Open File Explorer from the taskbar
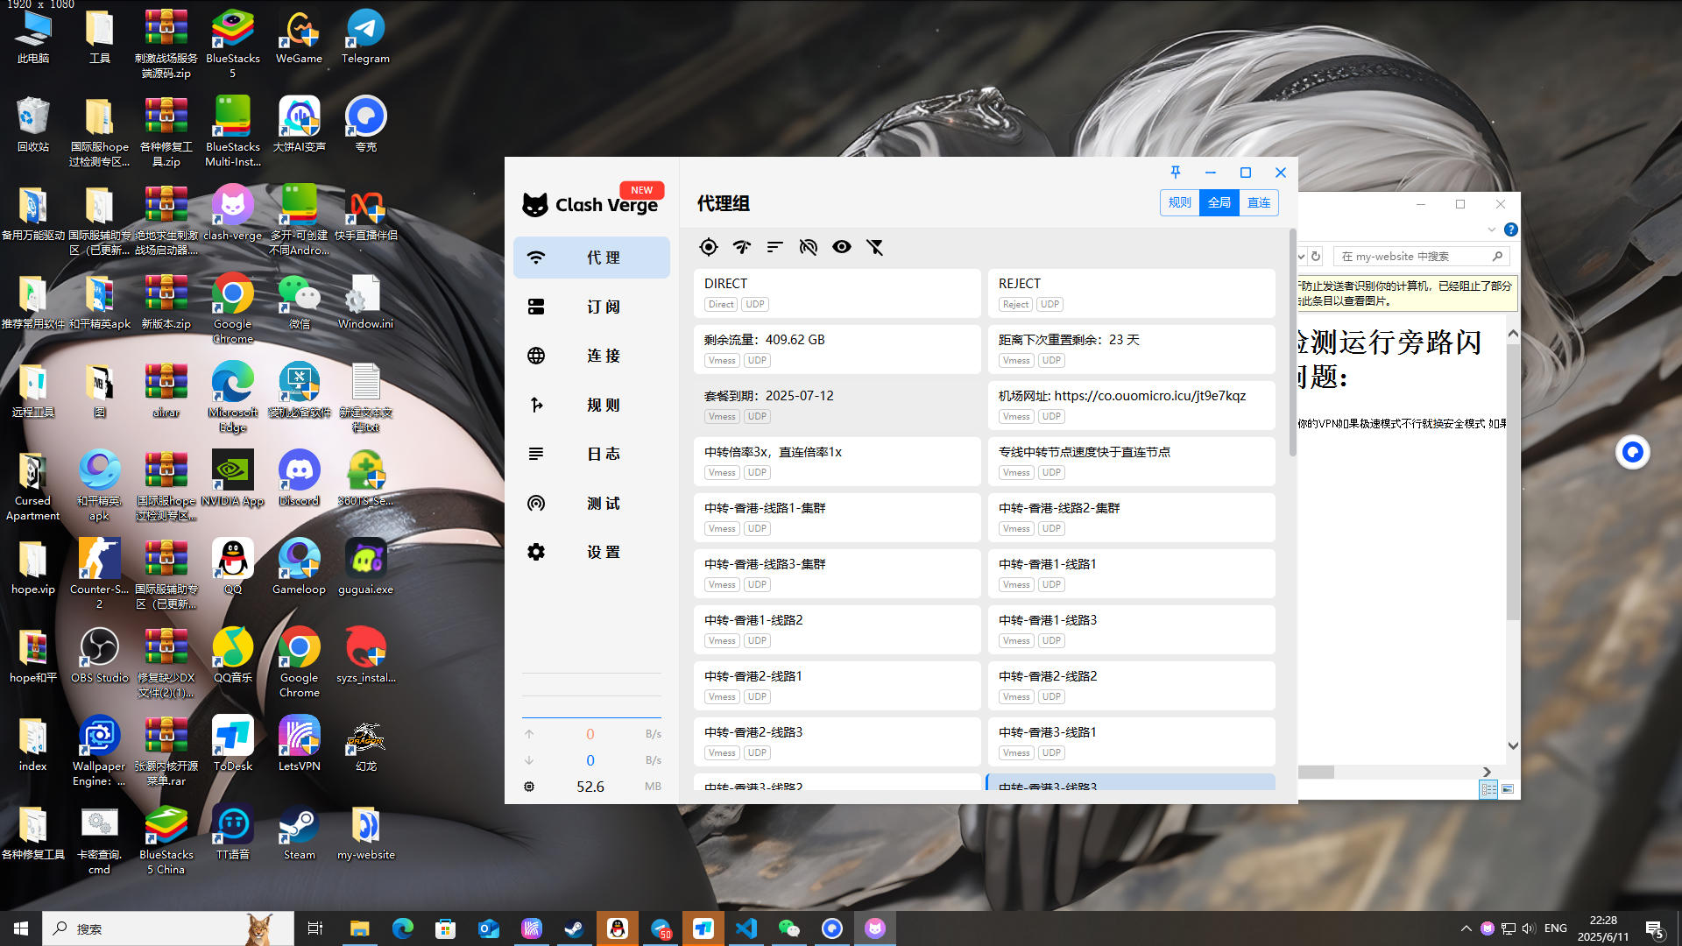 click(359, 928)
